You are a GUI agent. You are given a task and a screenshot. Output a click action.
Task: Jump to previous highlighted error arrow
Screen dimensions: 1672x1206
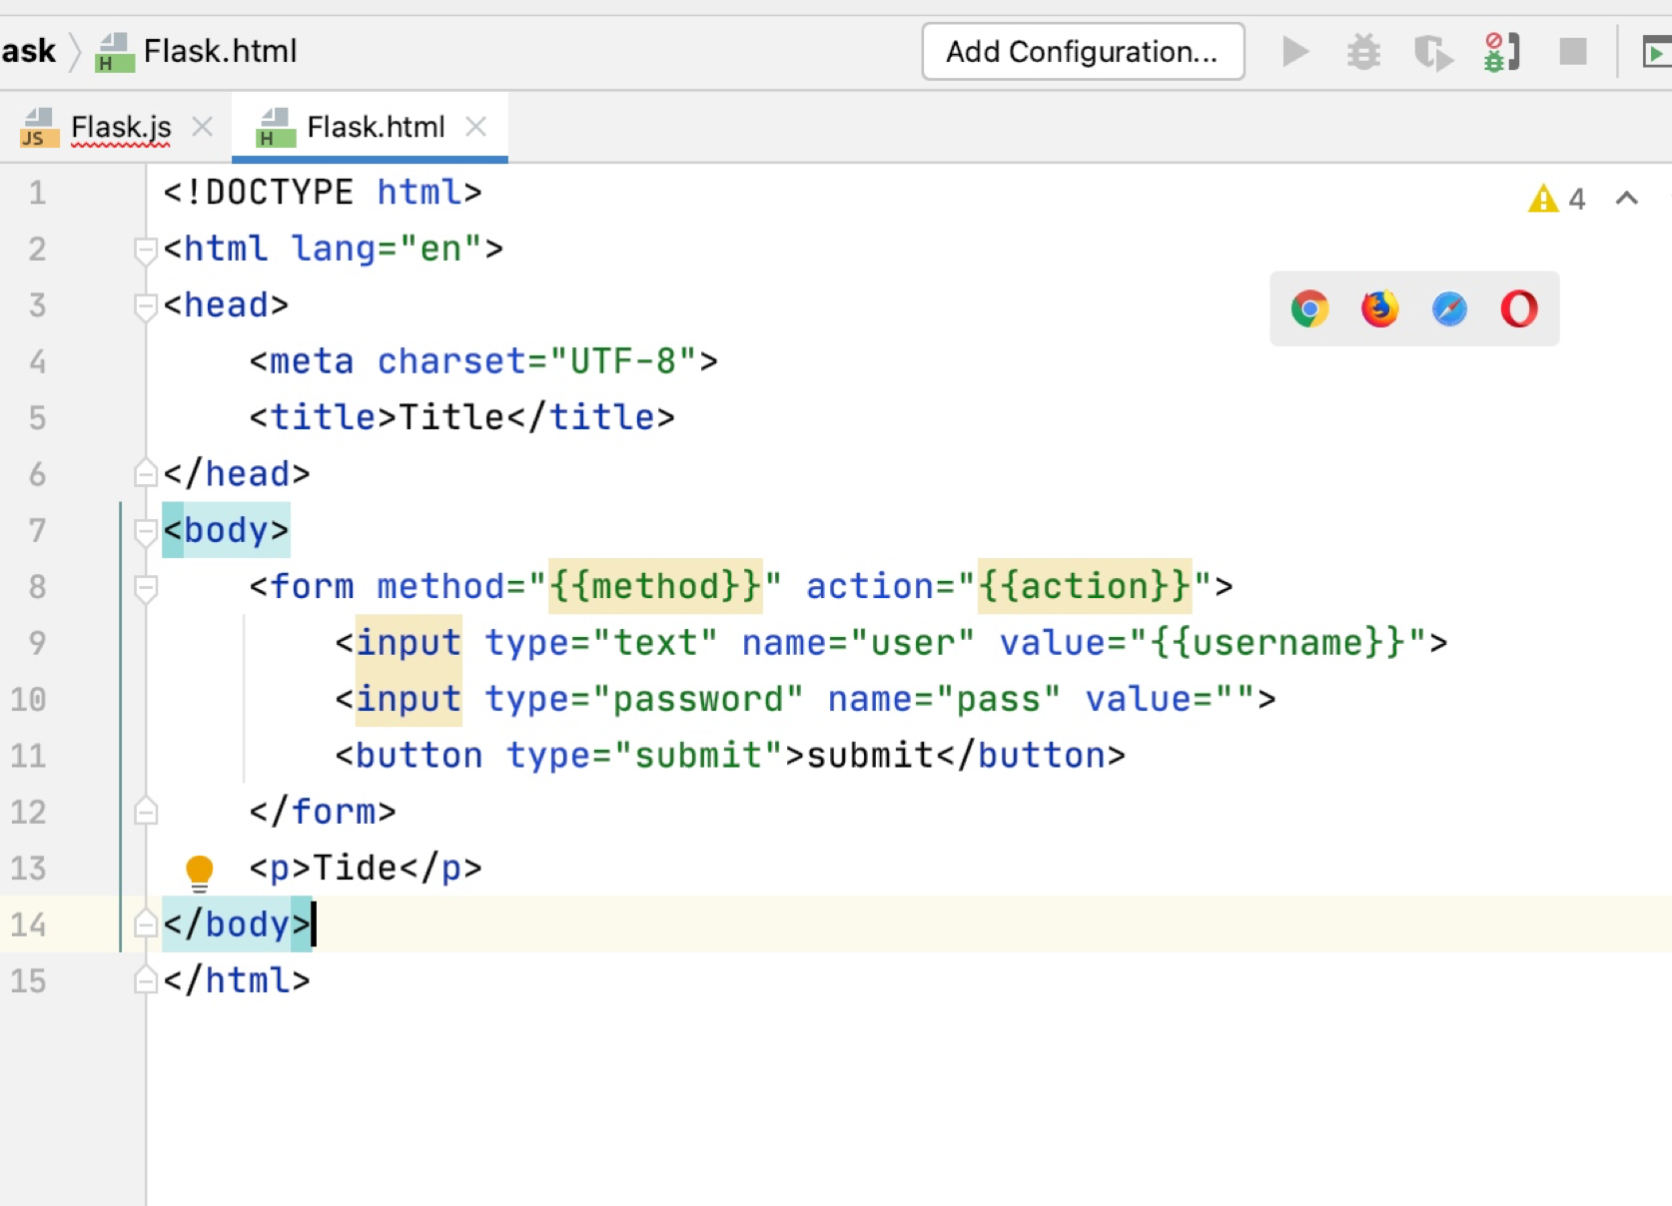[x=1626, y=199]
